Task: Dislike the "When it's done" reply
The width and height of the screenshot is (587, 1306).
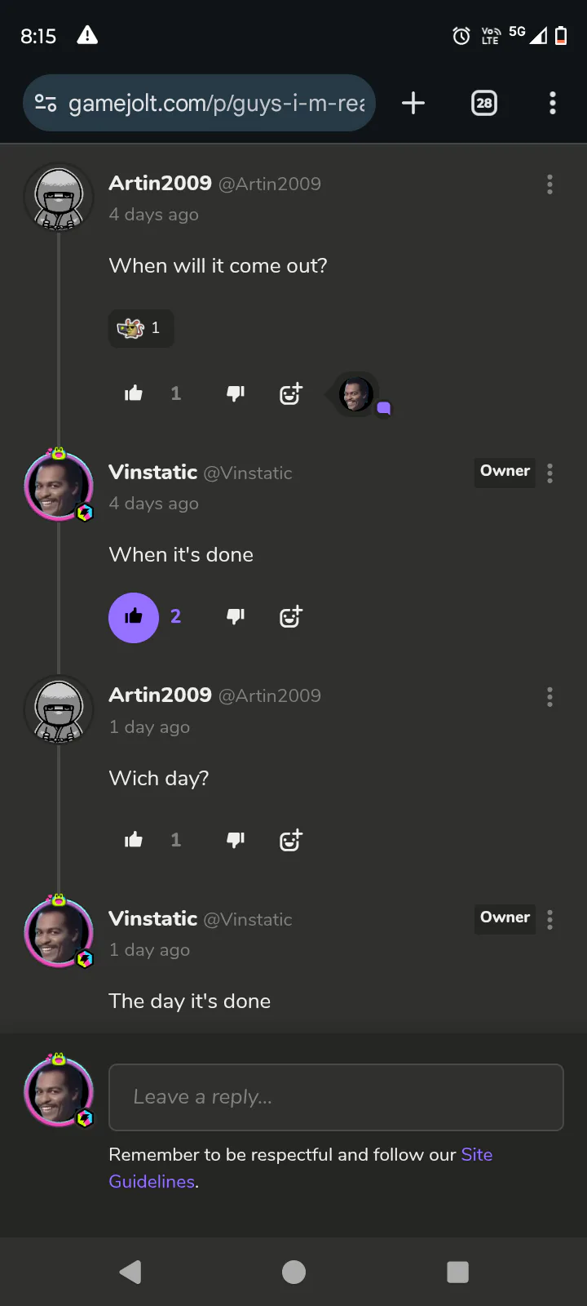Action: pyautogui.click(x=236, y=616)
